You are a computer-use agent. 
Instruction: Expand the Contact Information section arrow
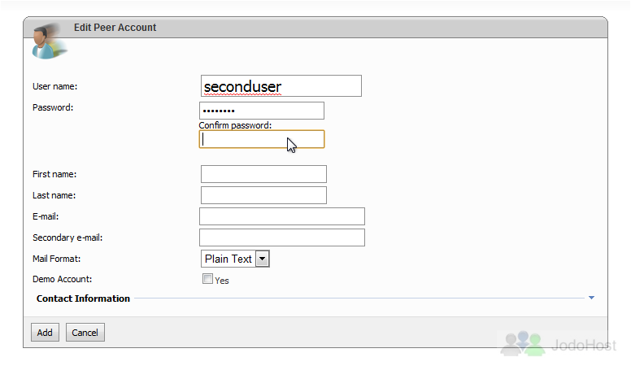point(591,298)
